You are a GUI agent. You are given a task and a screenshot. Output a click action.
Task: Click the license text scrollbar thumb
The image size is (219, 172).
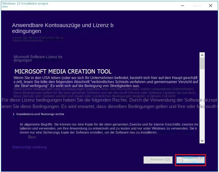click(x=202, y=63)
